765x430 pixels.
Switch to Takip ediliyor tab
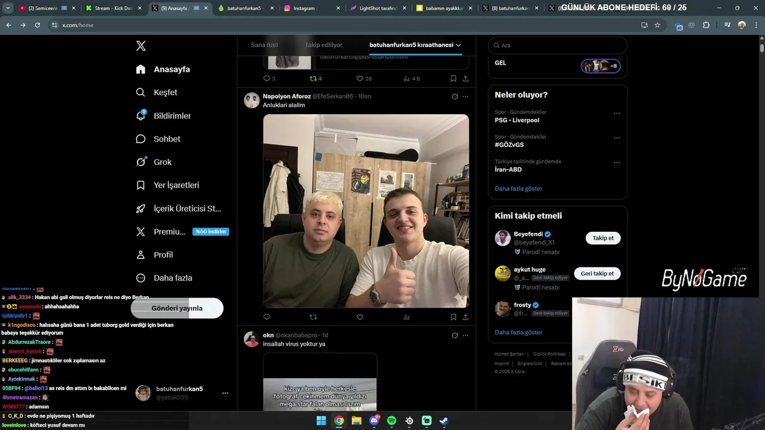pos(323,45)
